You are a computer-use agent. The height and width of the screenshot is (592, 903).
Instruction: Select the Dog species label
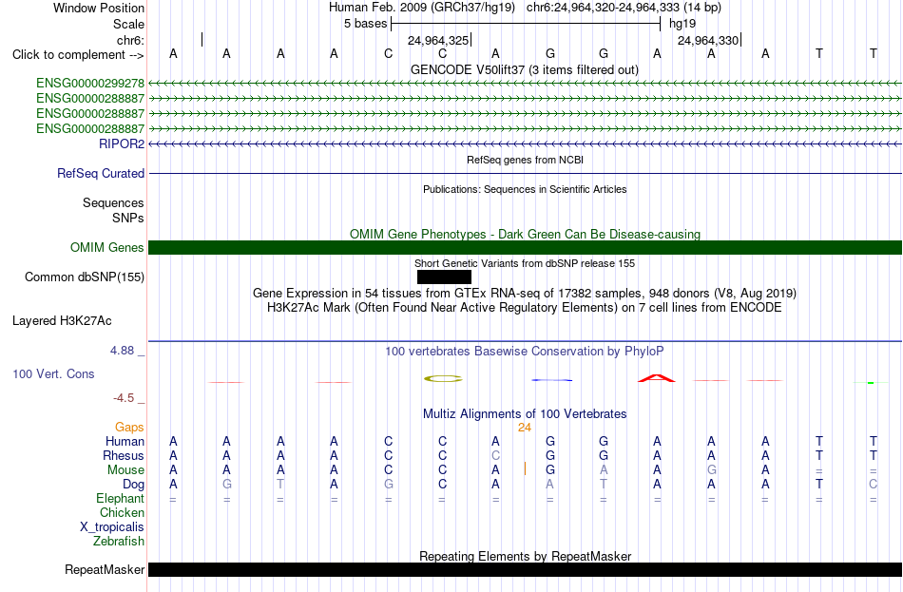133,485
